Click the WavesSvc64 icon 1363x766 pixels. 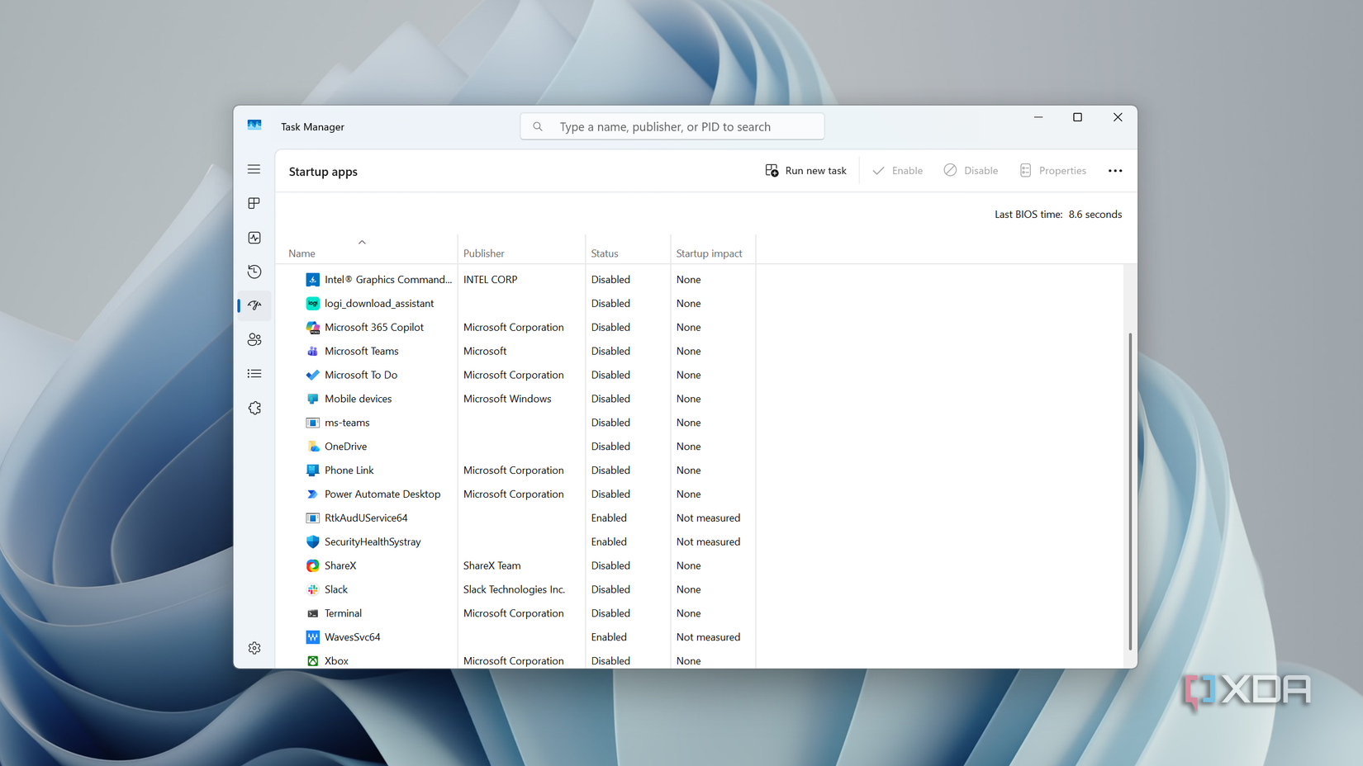tap(312, 637)
